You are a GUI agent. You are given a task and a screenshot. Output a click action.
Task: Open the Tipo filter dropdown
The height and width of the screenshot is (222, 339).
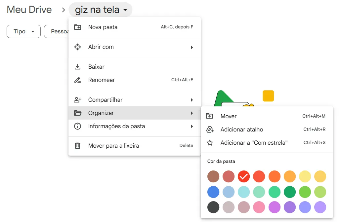23,31
